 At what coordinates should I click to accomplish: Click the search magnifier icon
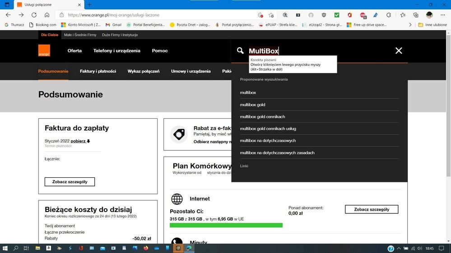pyautogui.click(x=240, y=51)
